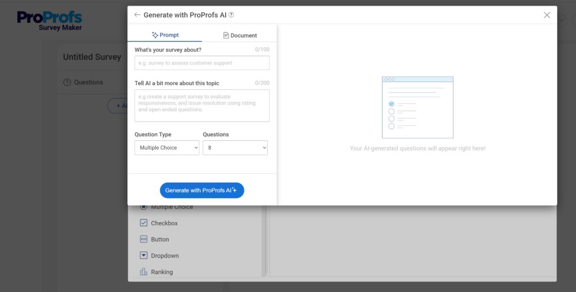Switch to the Prompt tab
The image size is (576, 292).
tap(165, 35)
